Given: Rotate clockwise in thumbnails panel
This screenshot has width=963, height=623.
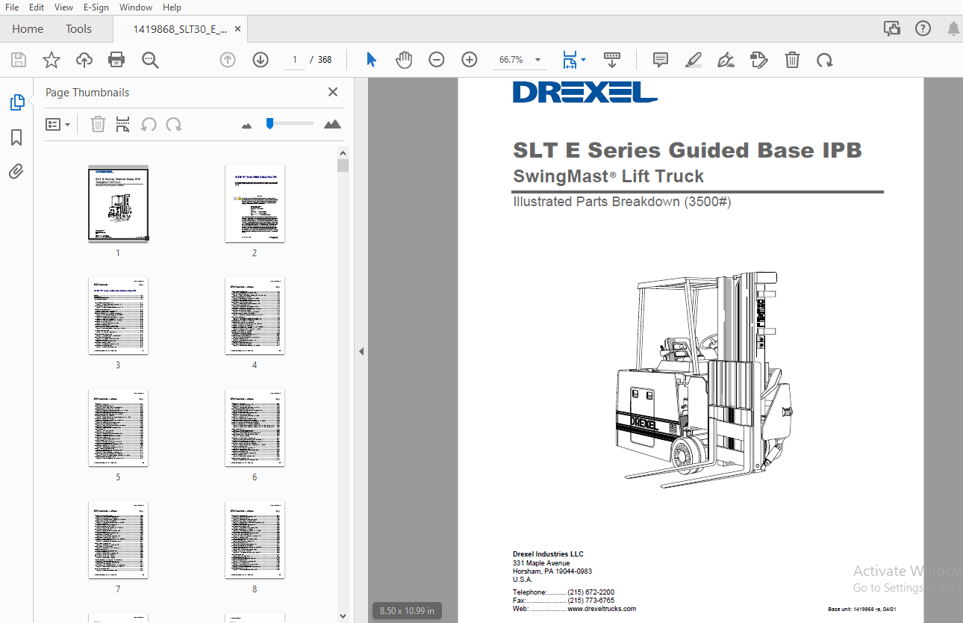Looking at the screenshot, I should click(174, 124).
